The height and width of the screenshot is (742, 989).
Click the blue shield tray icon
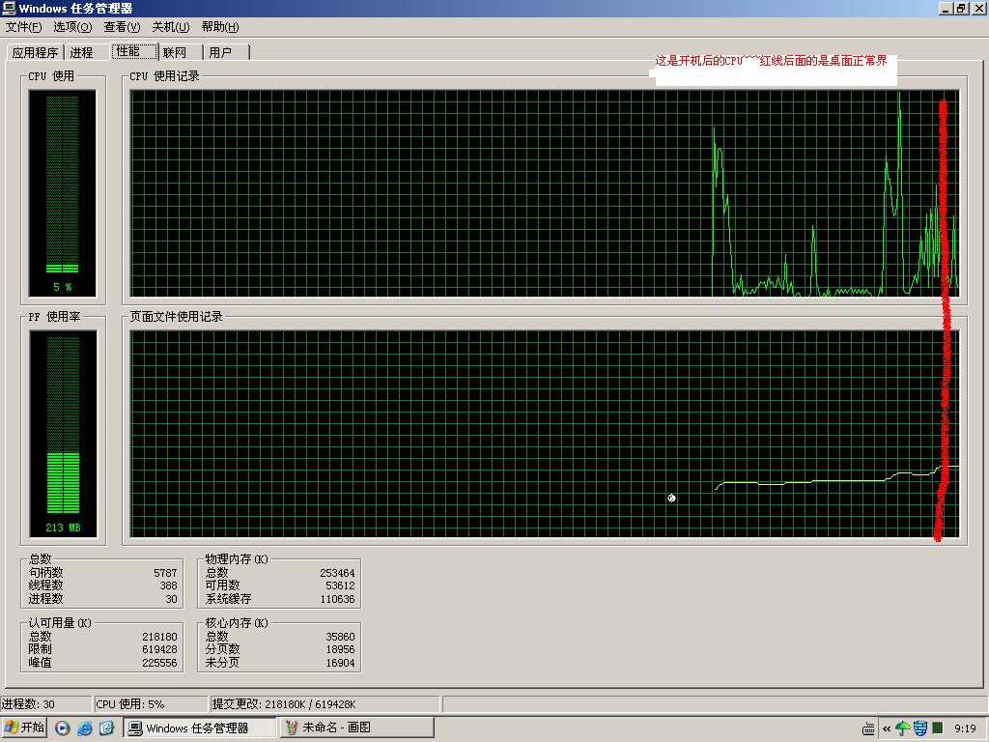pyautogui.click(x=919, y=728)
